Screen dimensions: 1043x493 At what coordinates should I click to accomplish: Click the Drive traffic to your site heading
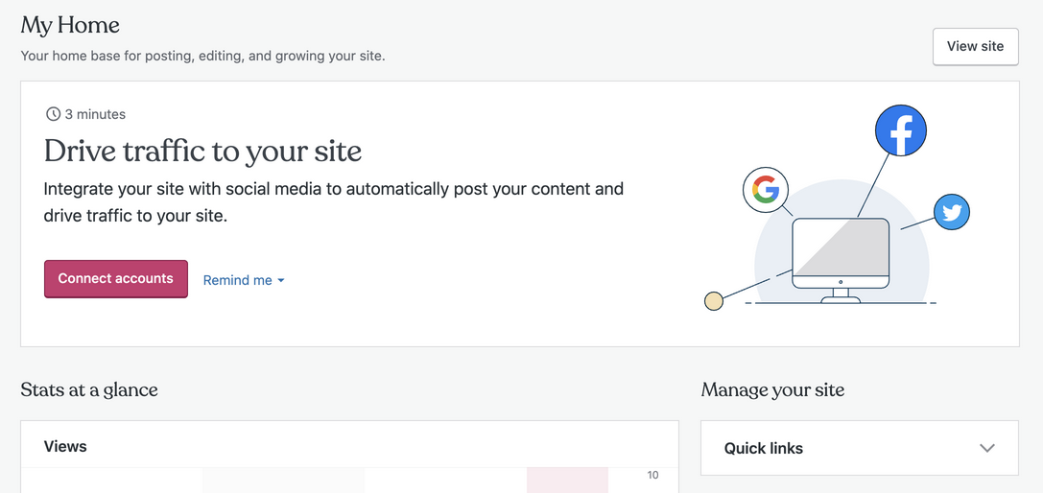202,152
